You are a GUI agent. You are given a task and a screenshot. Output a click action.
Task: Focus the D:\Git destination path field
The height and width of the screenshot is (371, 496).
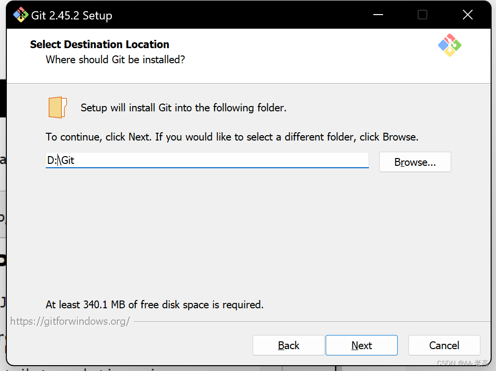point(207,160)
